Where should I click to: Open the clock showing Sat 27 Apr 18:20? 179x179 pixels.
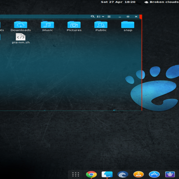coord(118,2)
